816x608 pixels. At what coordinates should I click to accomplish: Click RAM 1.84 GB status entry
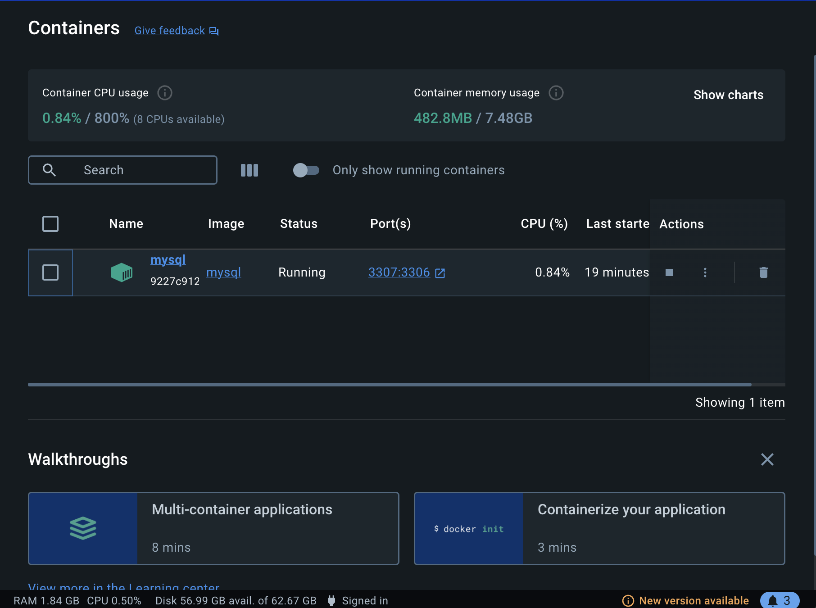46,601
